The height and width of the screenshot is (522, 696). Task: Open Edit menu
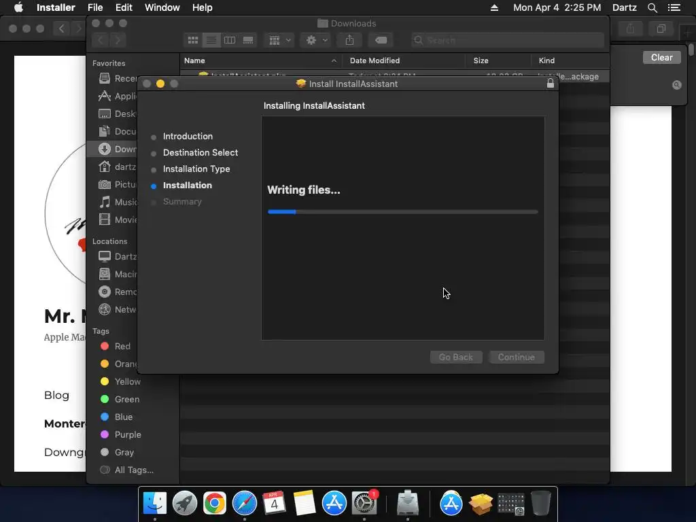[124, 7]
